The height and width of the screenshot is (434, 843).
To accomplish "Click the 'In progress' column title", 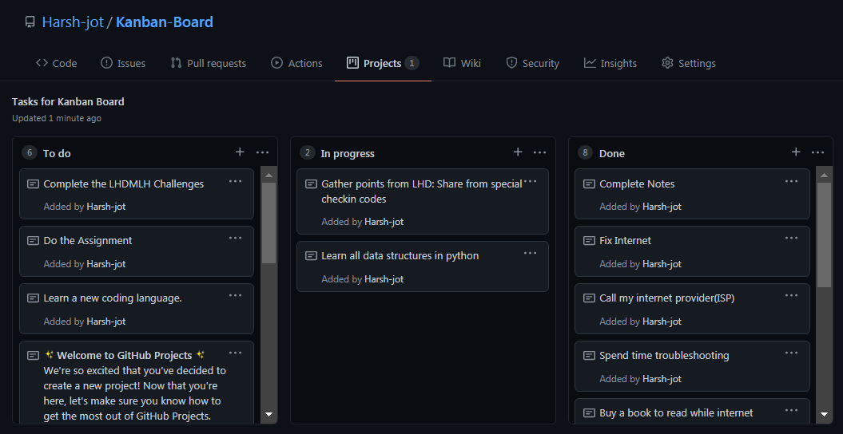I will pyautogui.click(x=348, y=153).
